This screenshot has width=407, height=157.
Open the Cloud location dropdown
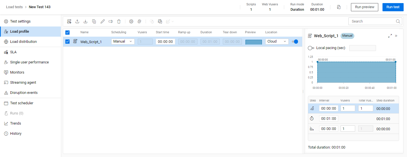[x=277, y=42]
